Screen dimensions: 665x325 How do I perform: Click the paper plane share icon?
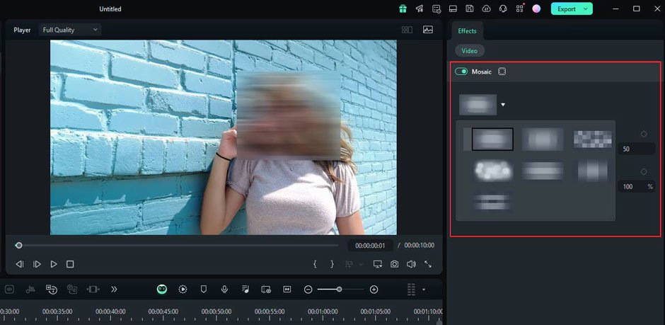420,8
